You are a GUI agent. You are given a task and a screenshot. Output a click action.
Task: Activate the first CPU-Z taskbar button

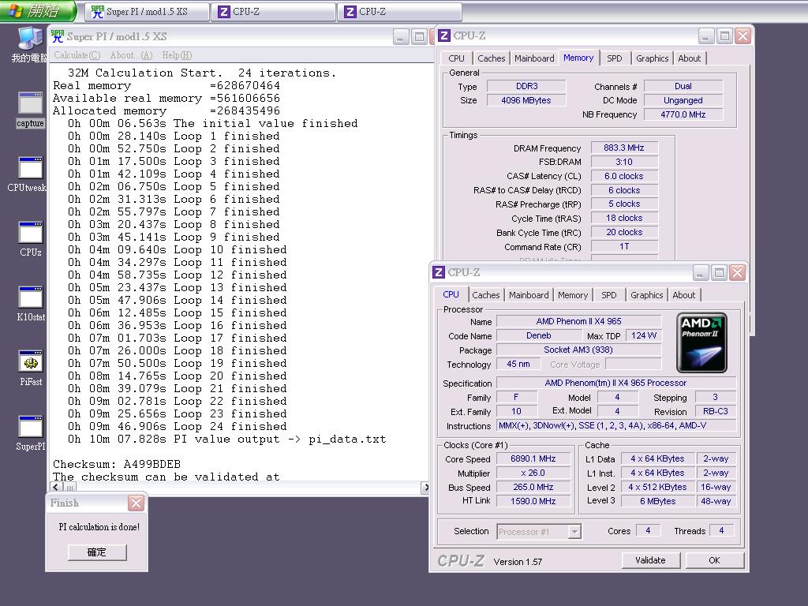274,12
